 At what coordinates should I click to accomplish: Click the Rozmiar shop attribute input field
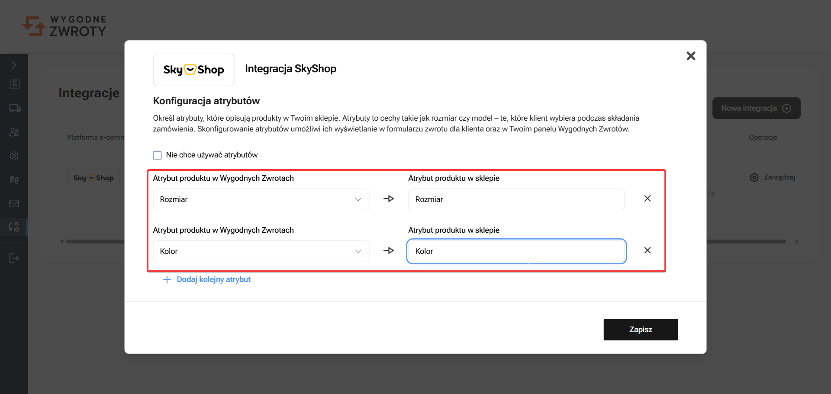516,199
